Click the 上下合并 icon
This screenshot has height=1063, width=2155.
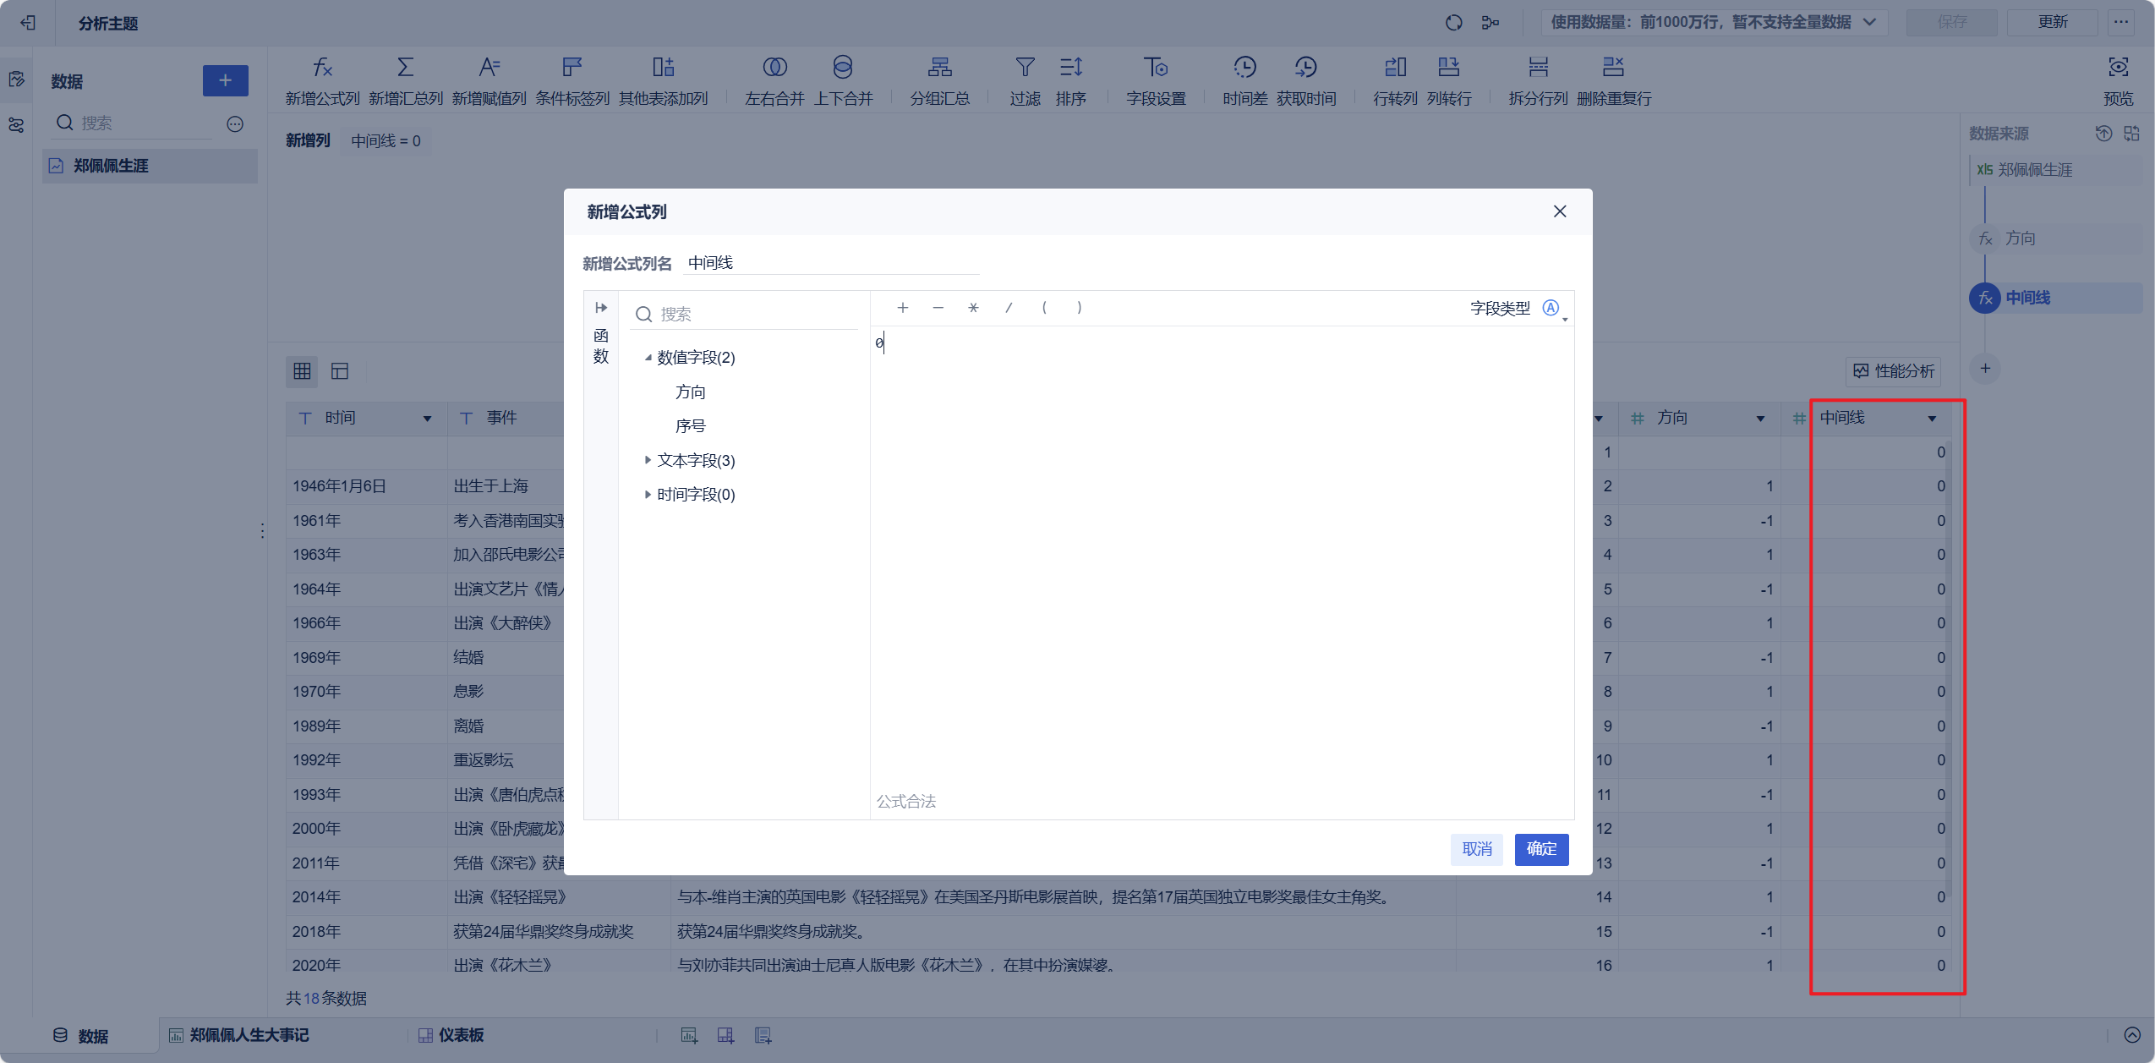coord(843,67)
